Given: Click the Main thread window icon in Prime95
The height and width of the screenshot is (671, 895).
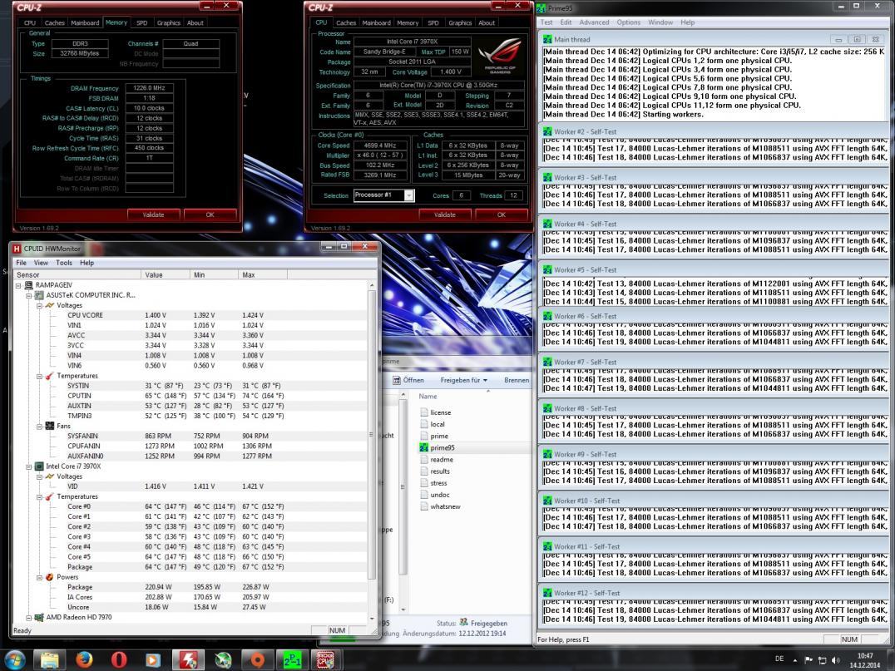Looking at the screenshot, I should click(547, 39).
